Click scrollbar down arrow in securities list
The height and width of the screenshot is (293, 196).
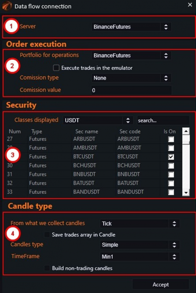pos(186,193)
